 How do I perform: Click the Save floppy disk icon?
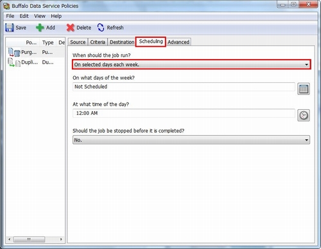click(x=10, y=28)
